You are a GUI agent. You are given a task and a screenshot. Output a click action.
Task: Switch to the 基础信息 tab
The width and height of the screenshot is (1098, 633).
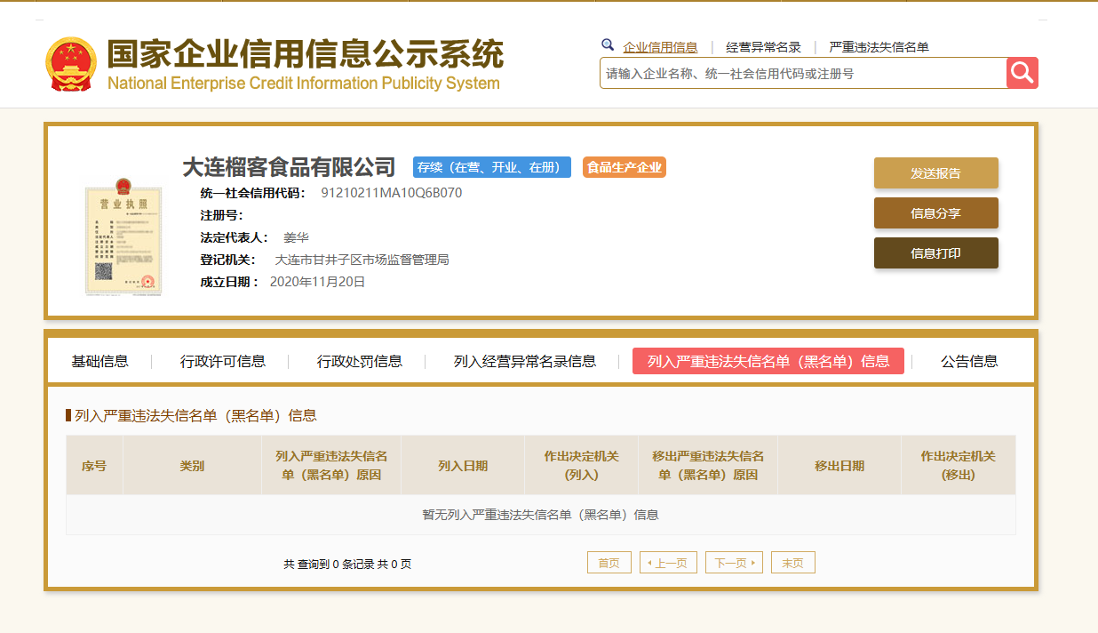pos(99,361)
